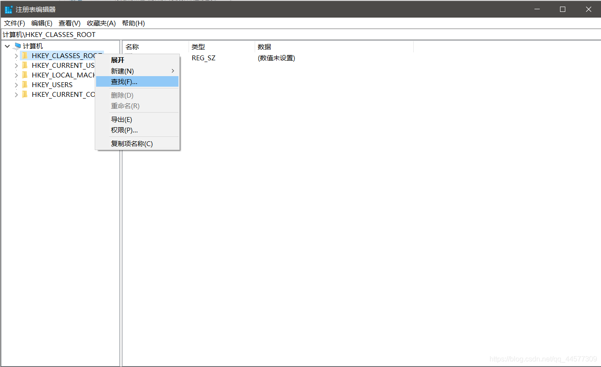Open the 编辑(E) menu

click(x=42, y=23)
